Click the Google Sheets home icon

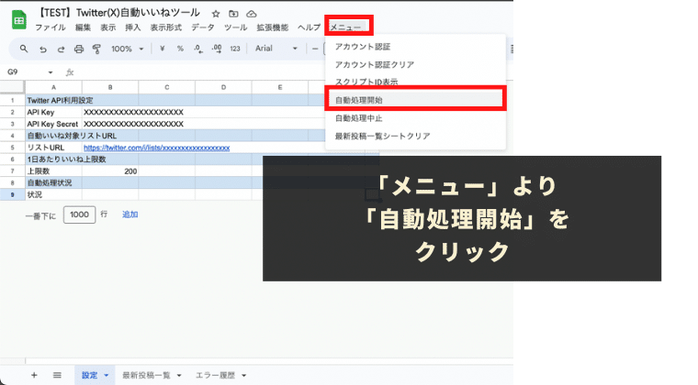[x=19, y=20]
